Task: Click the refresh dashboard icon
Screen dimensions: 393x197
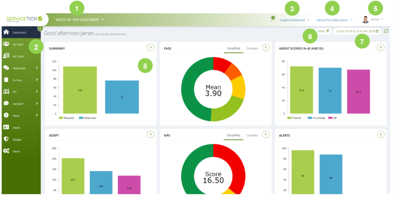Action: [x=386, y=31]
